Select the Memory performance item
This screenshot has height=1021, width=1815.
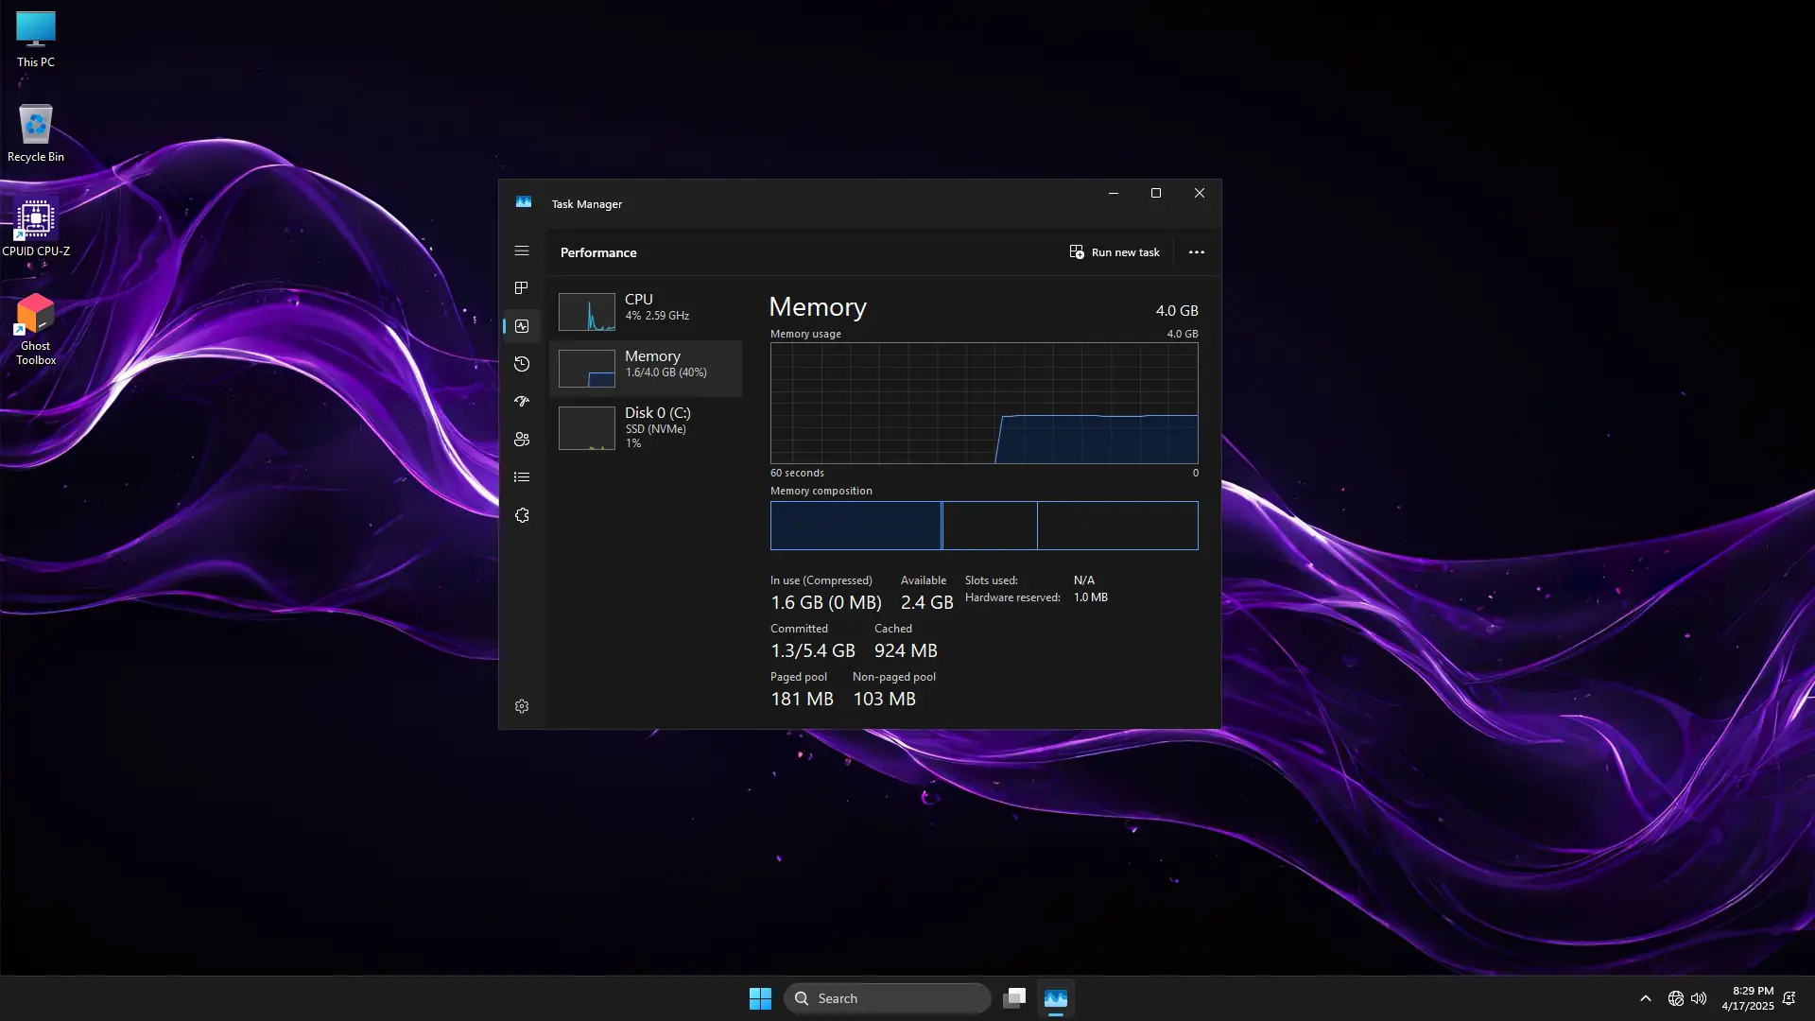(646, 368)
